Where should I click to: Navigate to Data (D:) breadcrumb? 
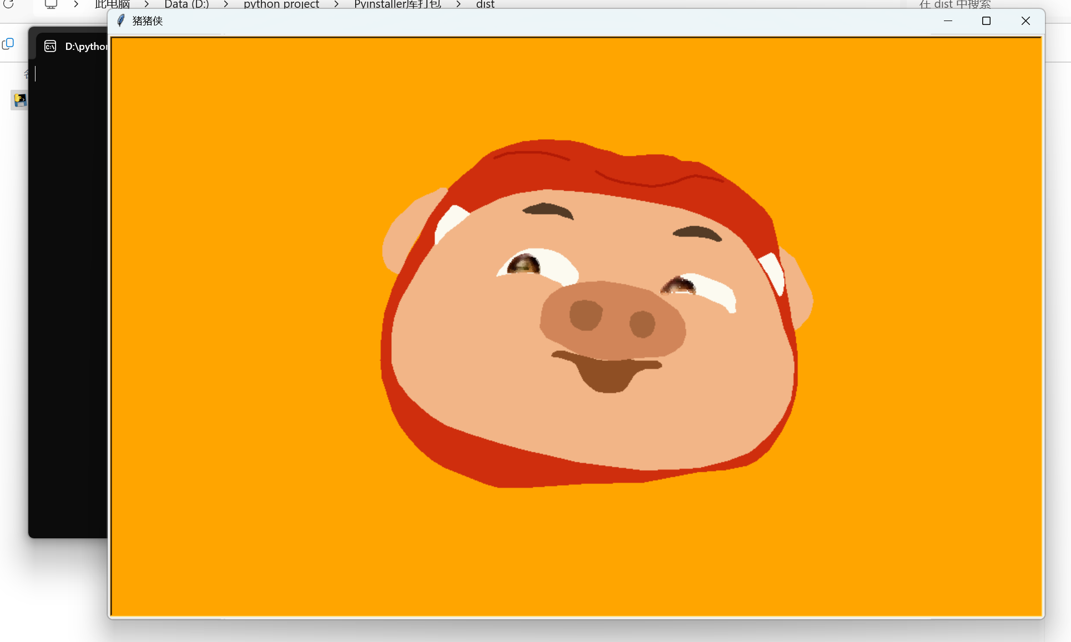pyautogui.click(x=186, y=4)
